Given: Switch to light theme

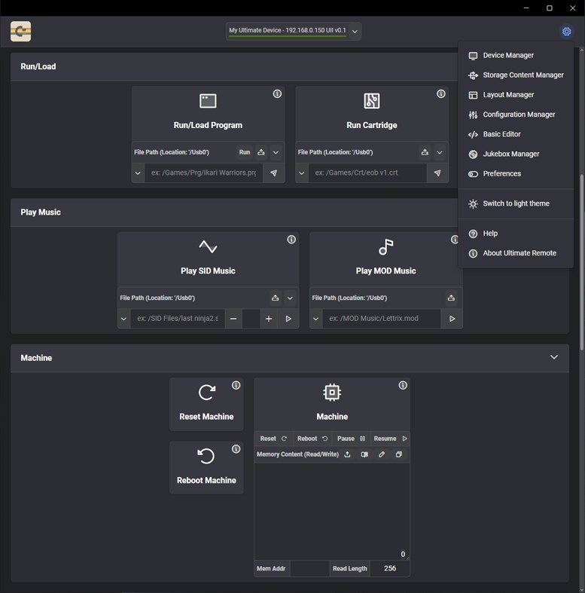Looking at the screenshot, I should click(x=516, y=203).
